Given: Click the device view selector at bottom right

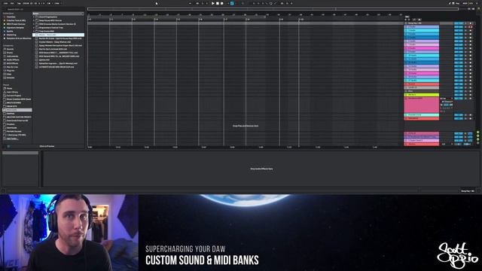Looking at the screenshot, I should point(468,190).
